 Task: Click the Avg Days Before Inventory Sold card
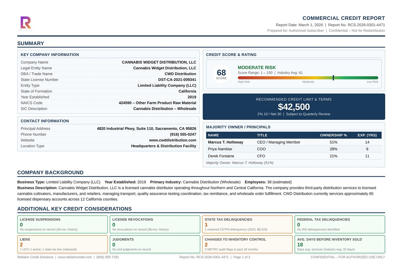coord(340,244)
